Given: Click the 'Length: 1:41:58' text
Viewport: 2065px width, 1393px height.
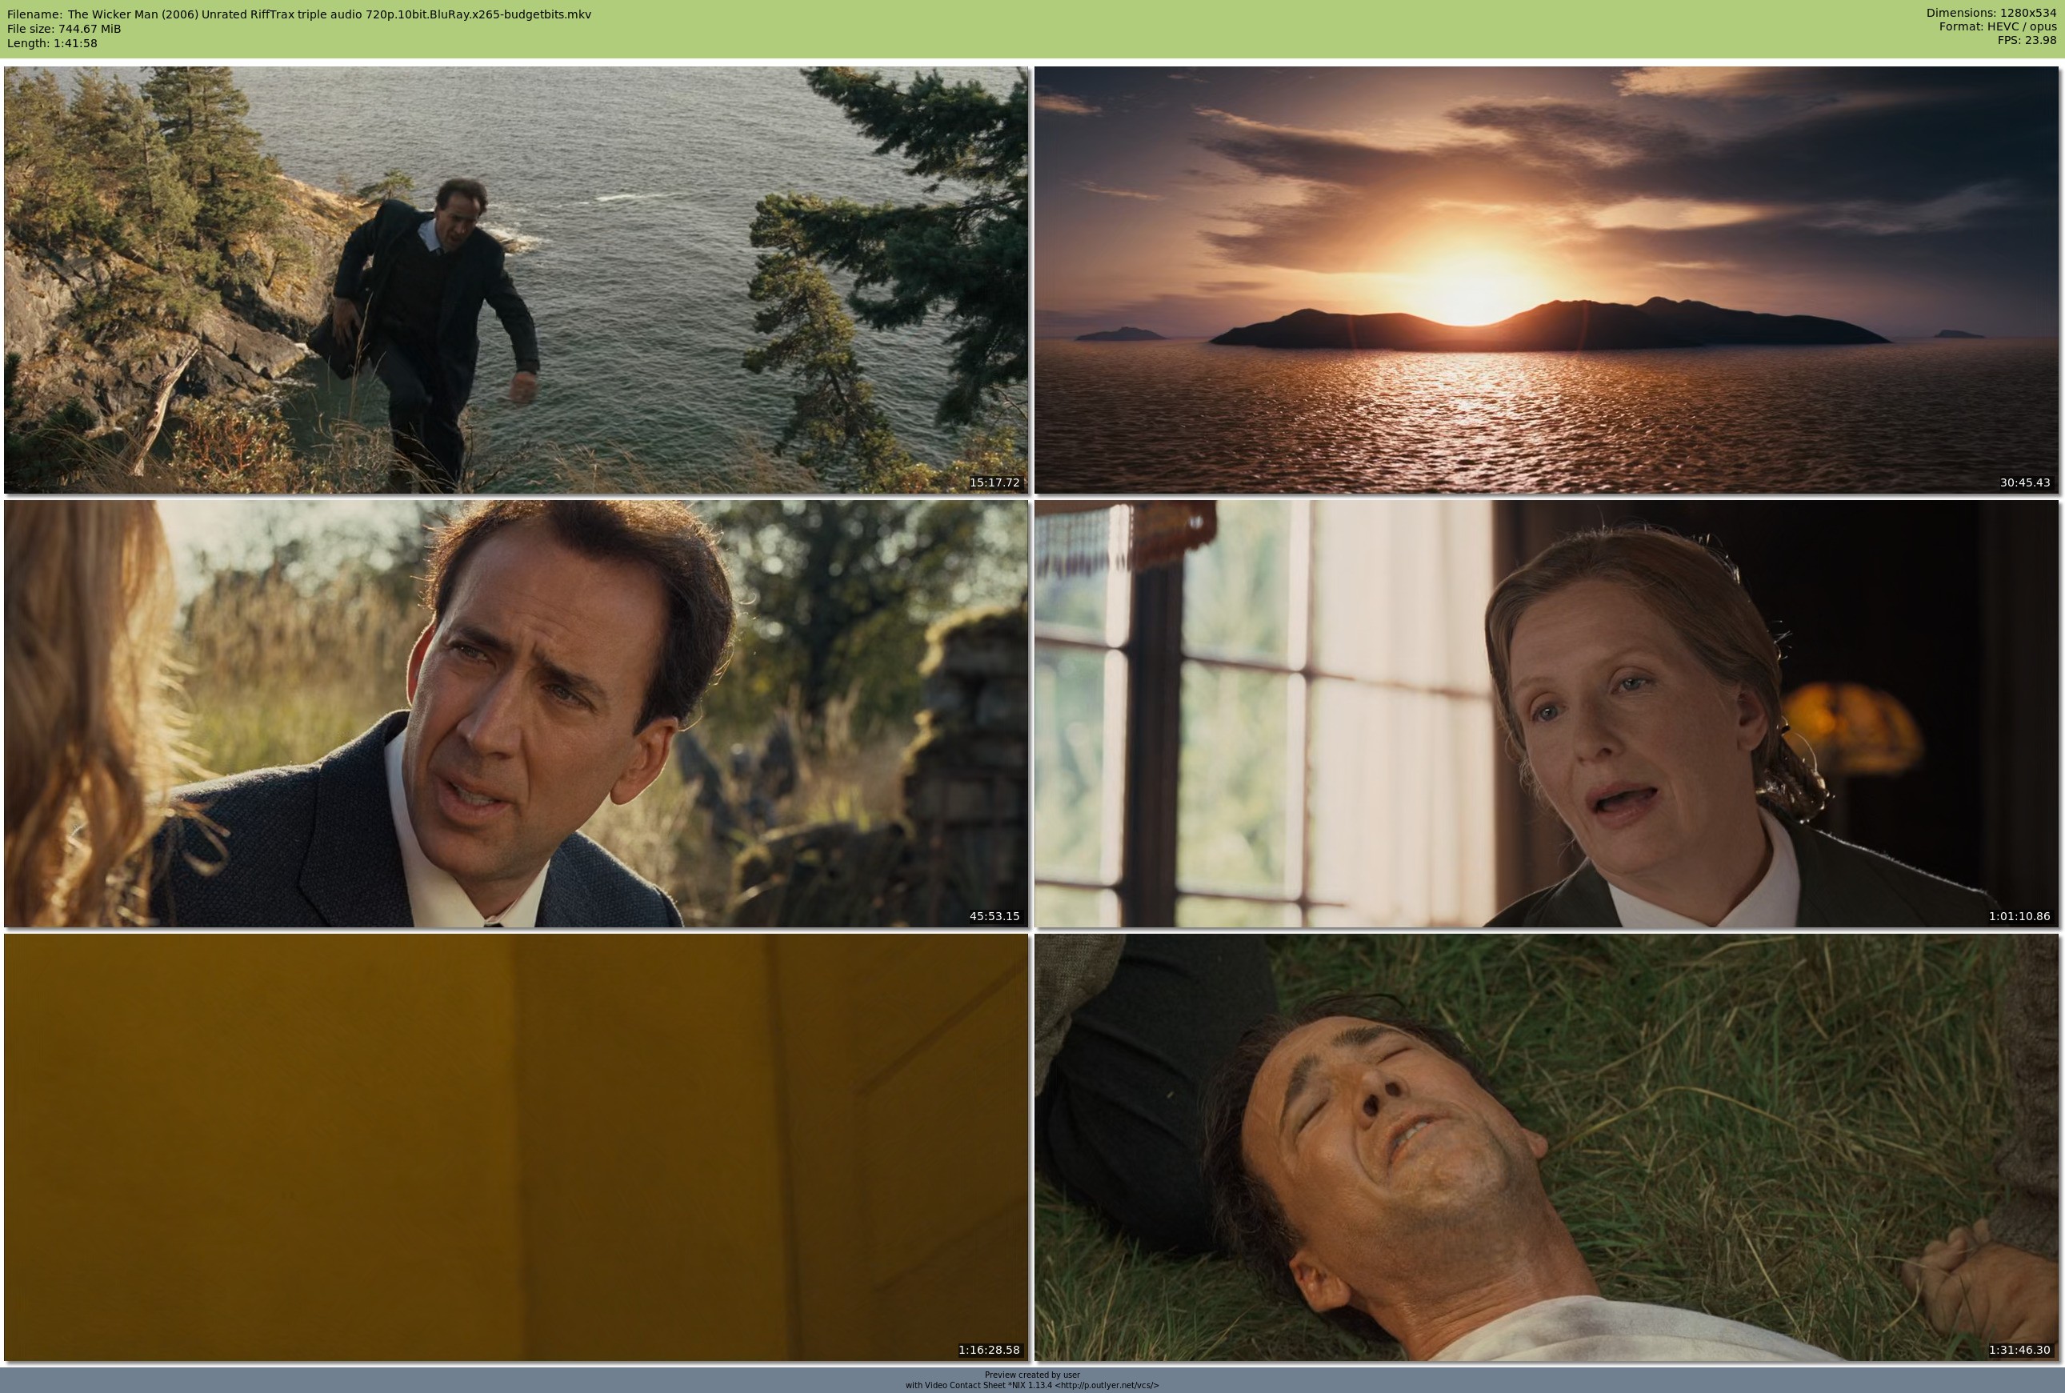Looking at the screenshot, I should [x=52, y=42].
